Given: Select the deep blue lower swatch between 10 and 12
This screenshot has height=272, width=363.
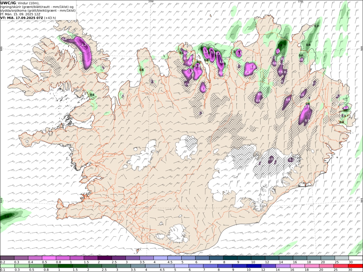Looking at the screenshot, I should tap(254, 266).
